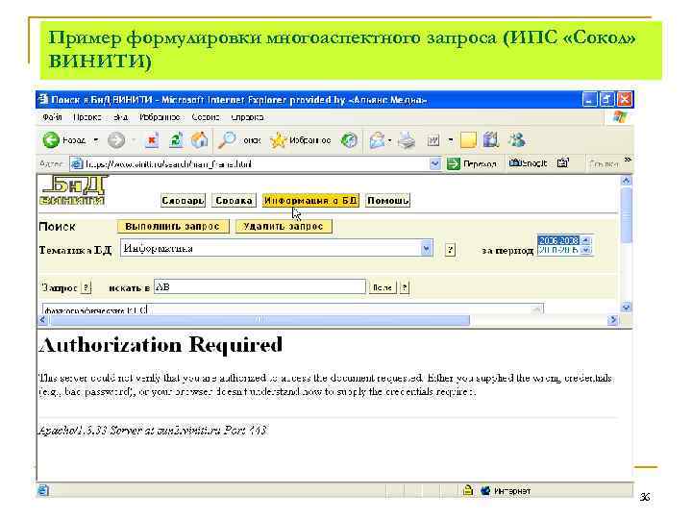692x519 pixels.
Task: Click the yellow folder icon in the toolbar
Action: tap(468, 140)
